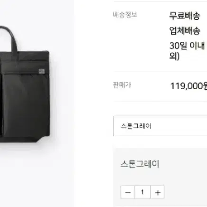
Task: Click the quantity field showing 1
Action: 142,192
